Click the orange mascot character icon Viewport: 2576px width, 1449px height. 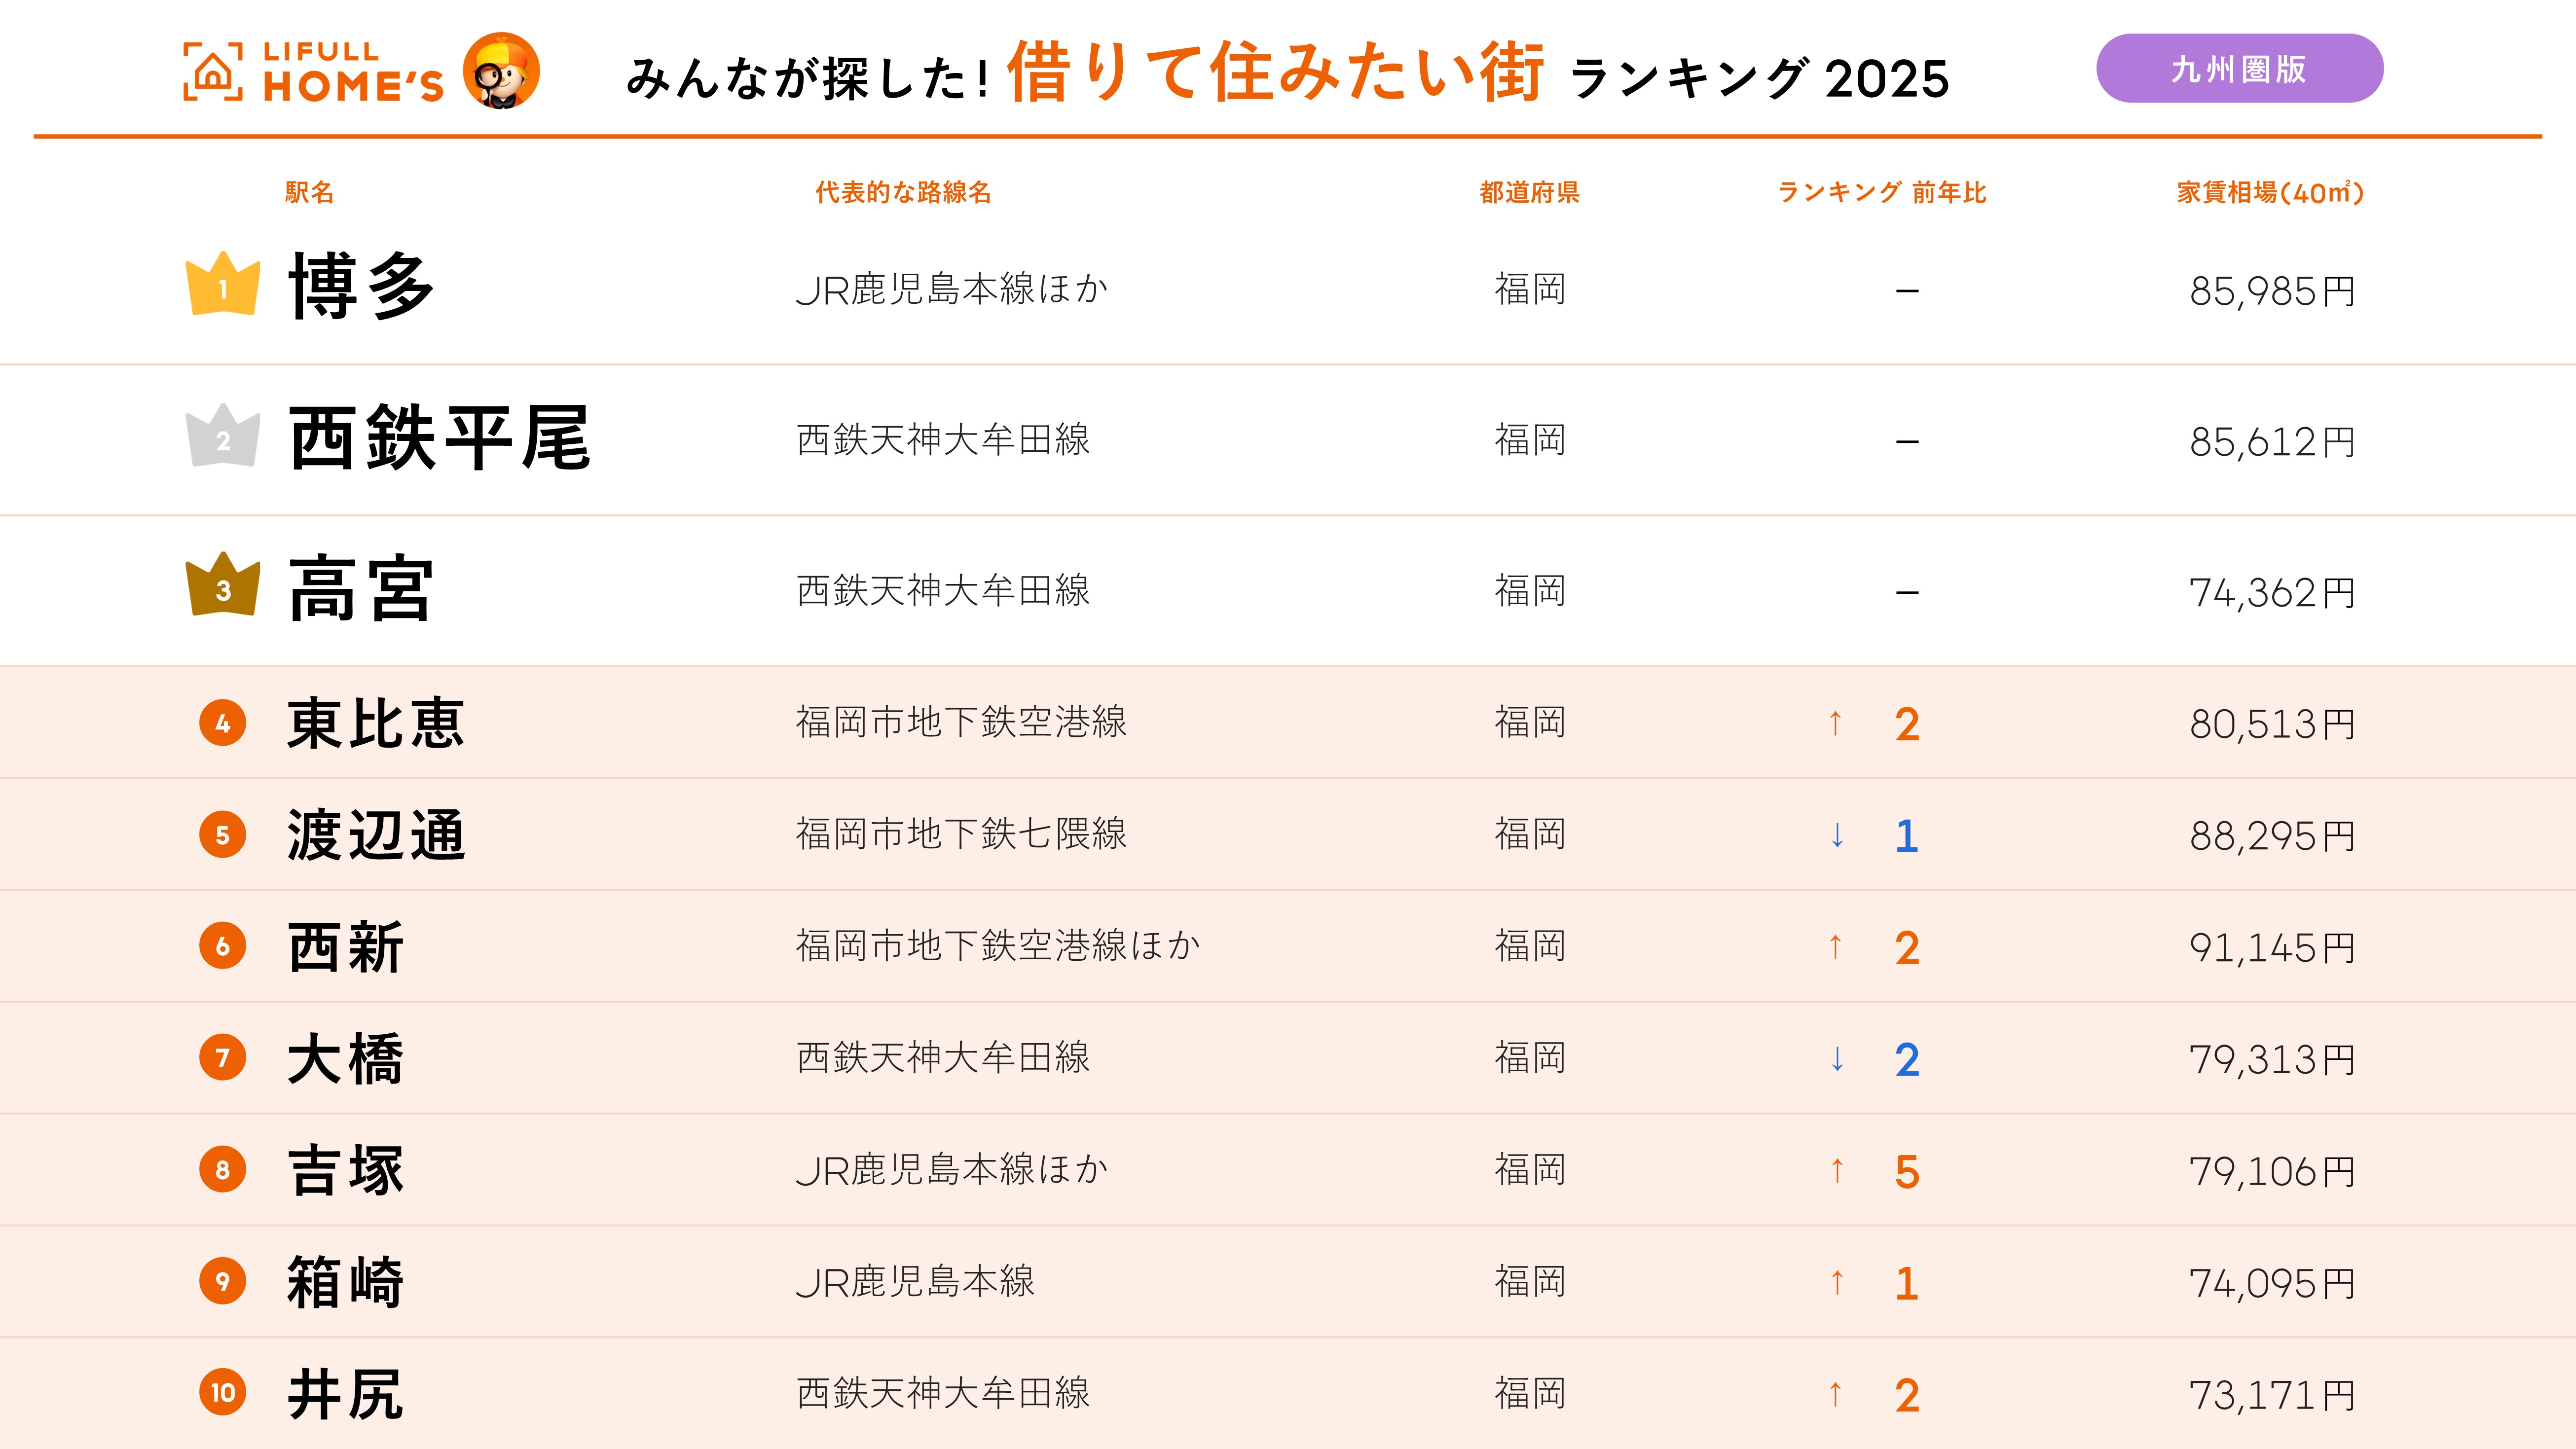coord(501,71)
